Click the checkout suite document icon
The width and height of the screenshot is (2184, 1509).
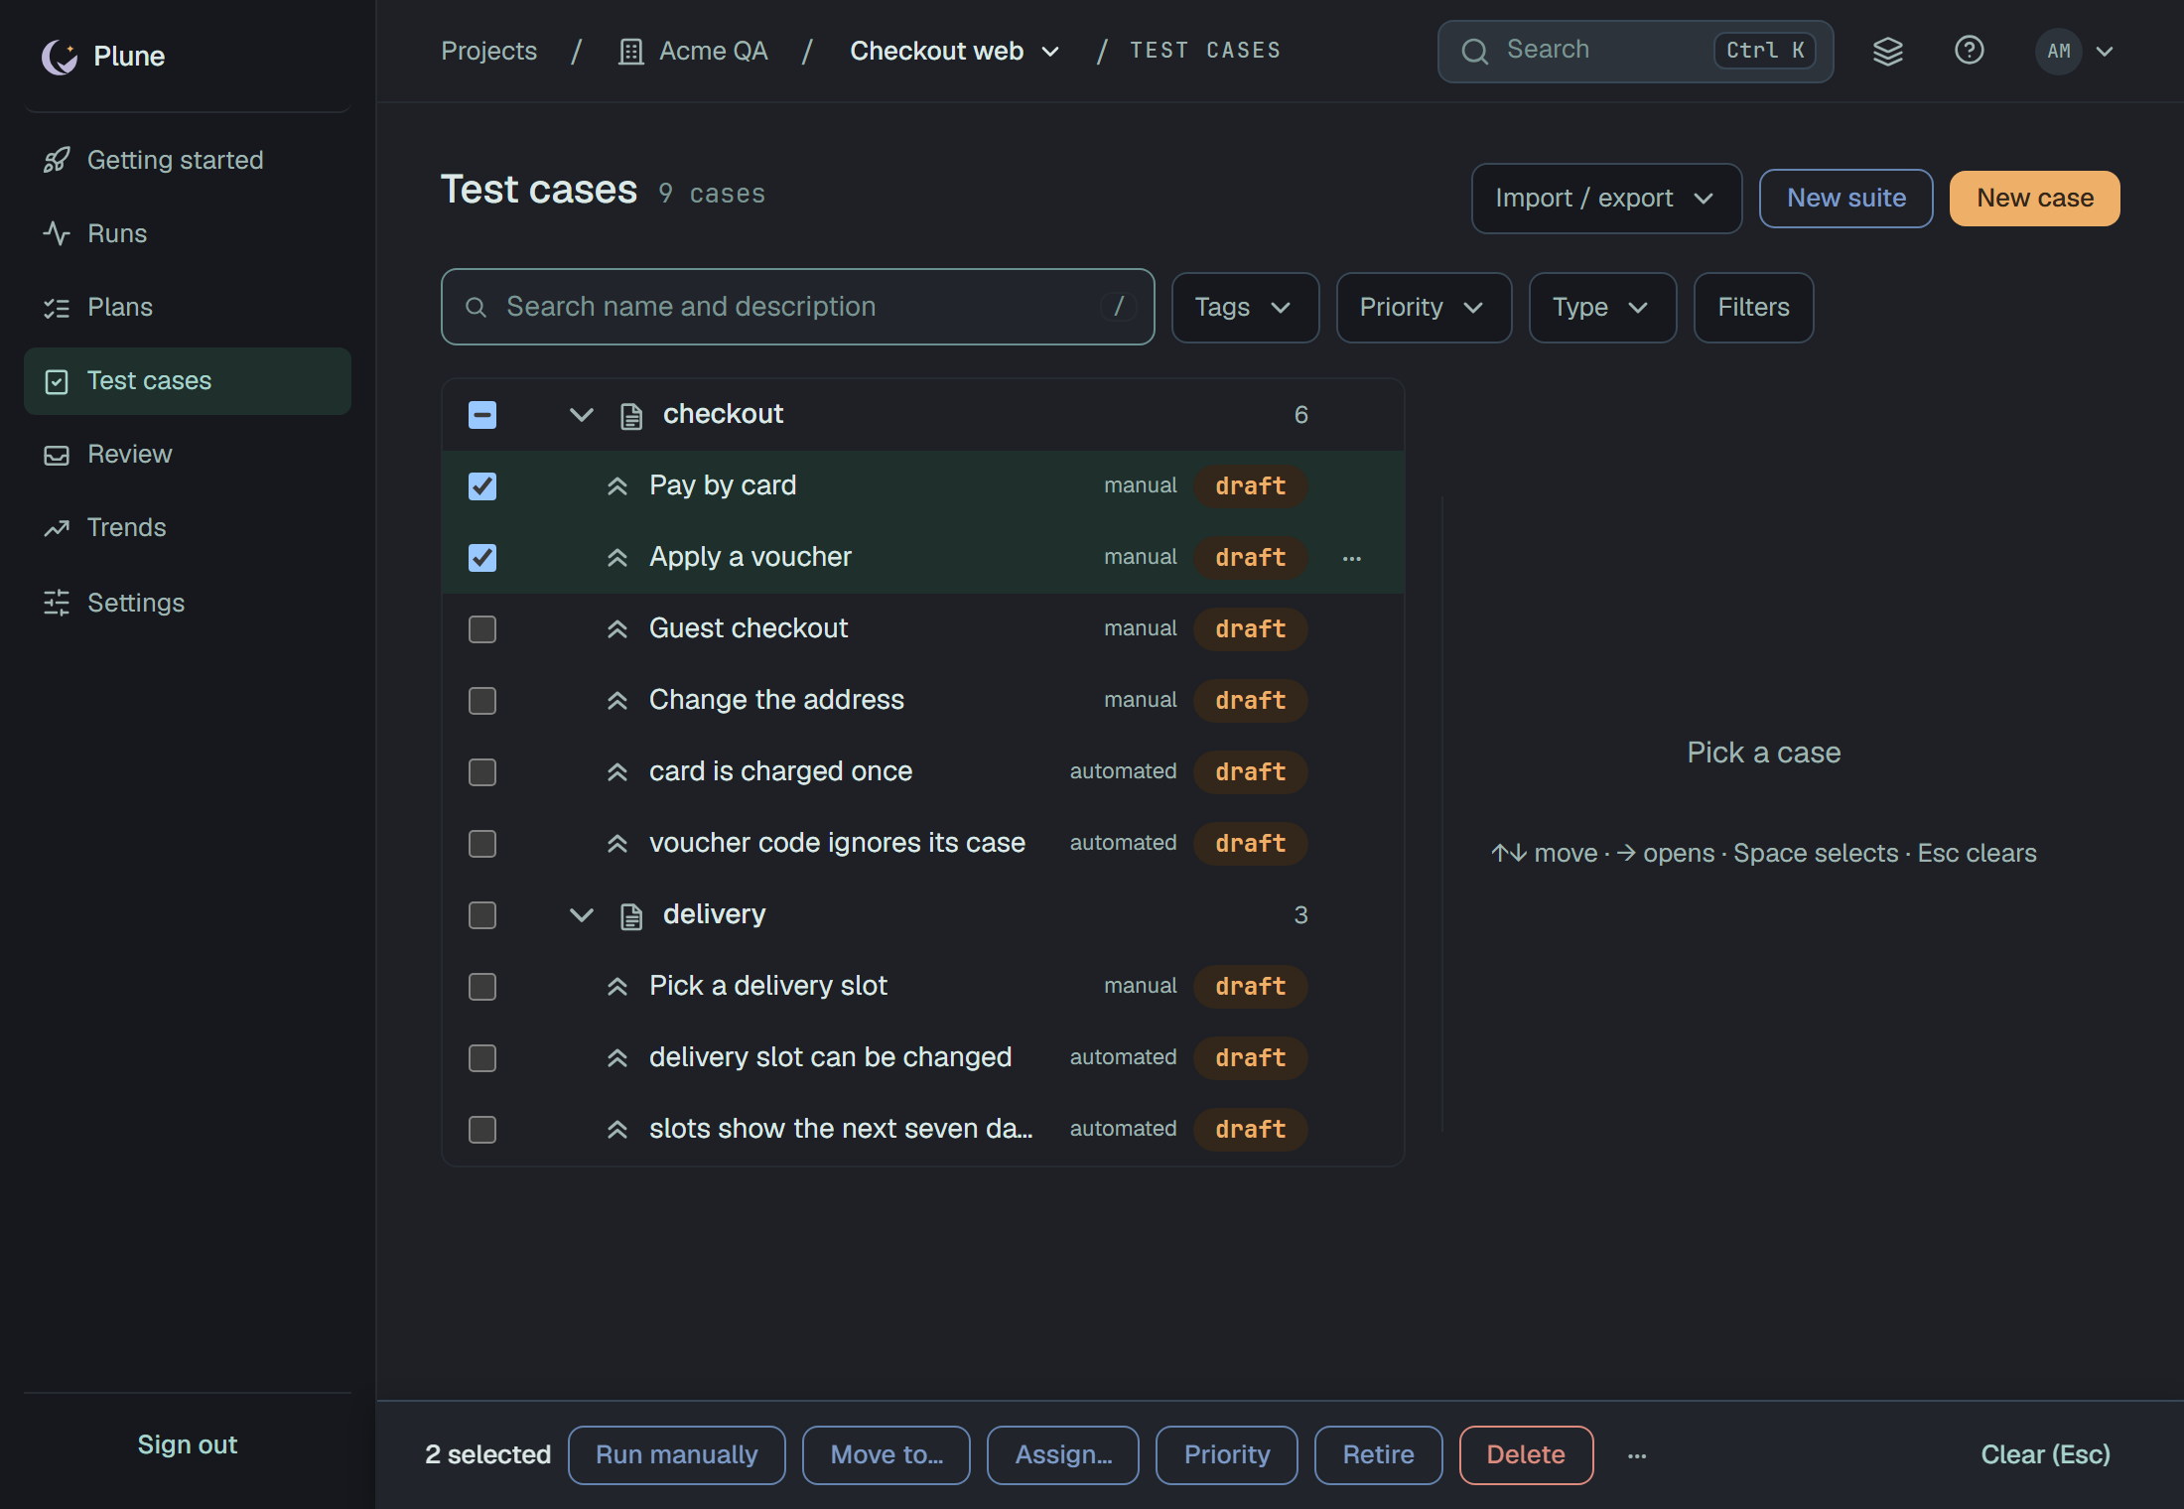pyautogui.click(x=631, y=415)
